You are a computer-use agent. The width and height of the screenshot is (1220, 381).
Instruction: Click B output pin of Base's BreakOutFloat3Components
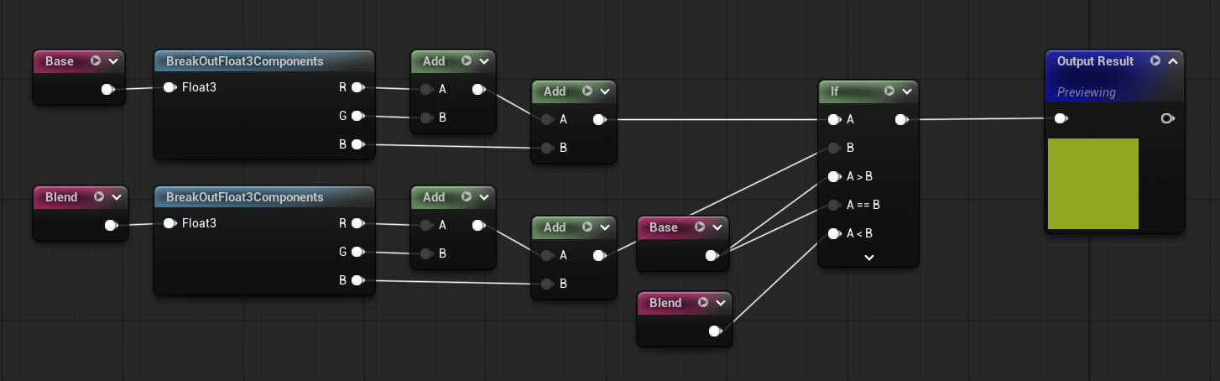coord(357,145)
